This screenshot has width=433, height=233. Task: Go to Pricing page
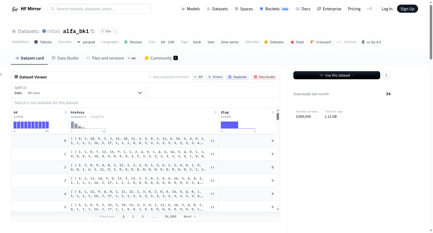[354, 9]
